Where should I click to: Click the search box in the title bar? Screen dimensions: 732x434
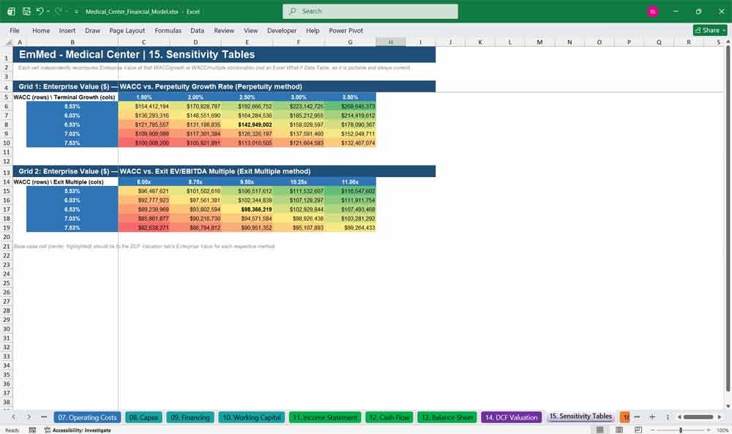pyautogui.click(x=370, y=11)
